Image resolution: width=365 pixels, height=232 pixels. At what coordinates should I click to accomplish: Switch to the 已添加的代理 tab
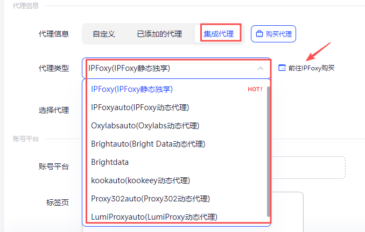159,34
